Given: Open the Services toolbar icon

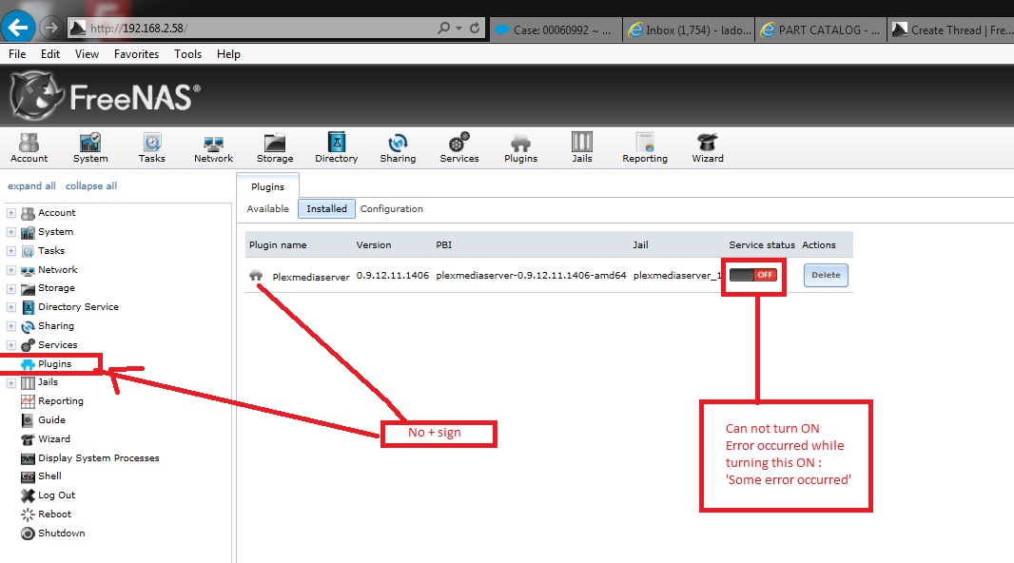Looking at the screenshot, I should (x=459, y=148).
